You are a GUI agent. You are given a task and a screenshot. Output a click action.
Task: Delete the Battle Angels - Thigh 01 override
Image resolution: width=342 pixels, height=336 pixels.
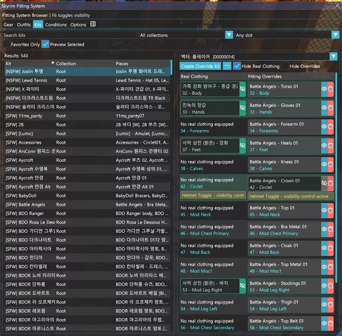point(331,305)
